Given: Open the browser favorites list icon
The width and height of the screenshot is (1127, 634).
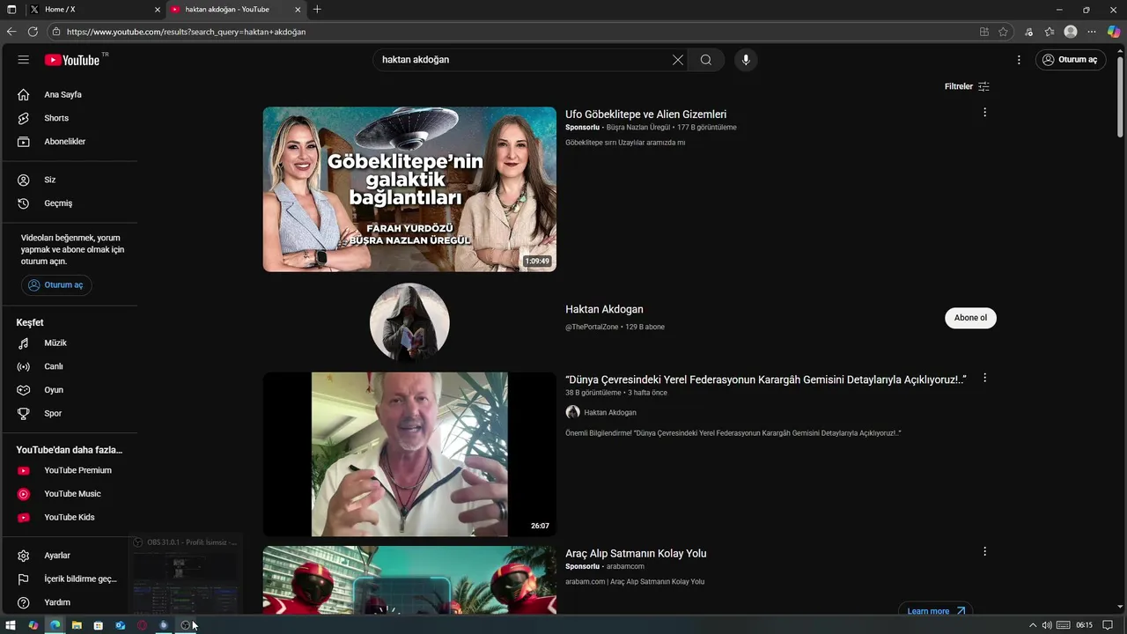Looking at the screenshot, I should point(1050,32).
